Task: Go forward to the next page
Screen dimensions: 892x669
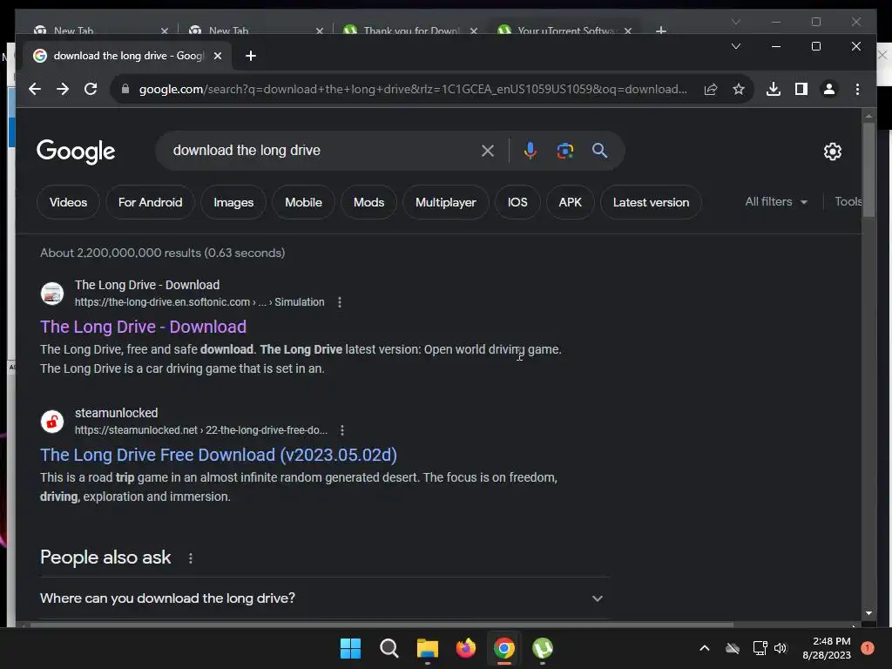Action: coord(63,90)
